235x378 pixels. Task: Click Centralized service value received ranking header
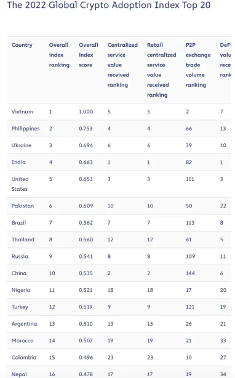122,65
